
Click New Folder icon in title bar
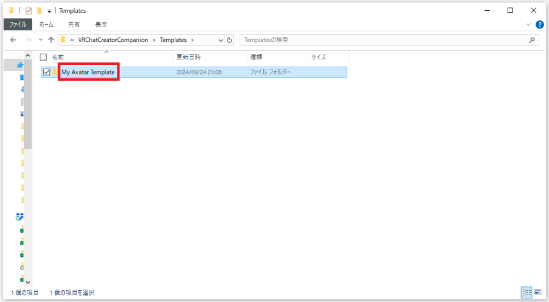point(39,11)
